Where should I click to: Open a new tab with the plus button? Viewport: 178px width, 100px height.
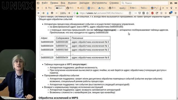click(38, 8)
